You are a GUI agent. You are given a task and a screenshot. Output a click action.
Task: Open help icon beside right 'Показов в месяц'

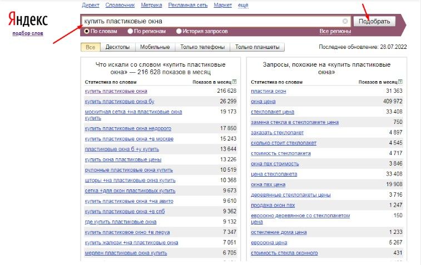[x=400, y=82]
